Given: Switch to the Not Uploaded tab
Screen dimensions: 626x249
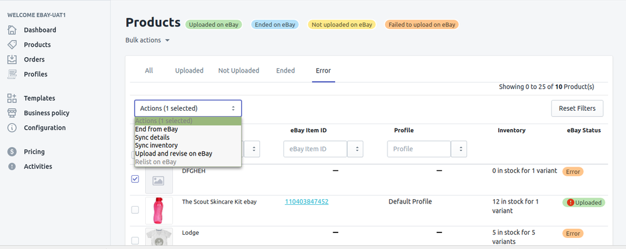Looking at the screenshot, I should pyautogui.click(x=239, y=71).
